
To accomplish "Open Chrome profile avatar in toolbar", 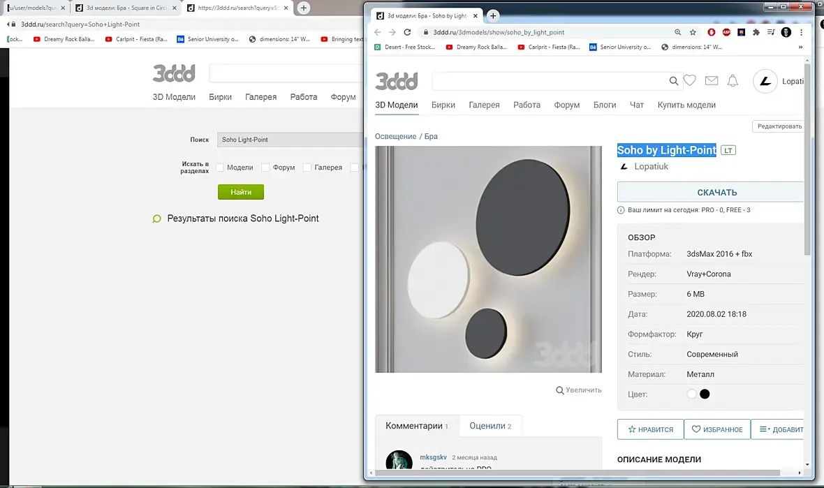I will pos(786,32).
